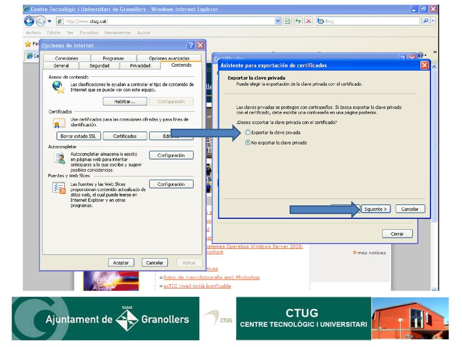Close the export certificate wizard

click(x=424, y=65)
